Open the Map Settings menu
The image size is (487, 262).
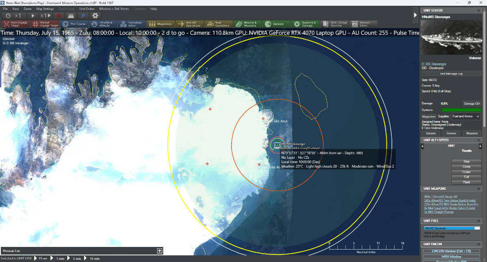pyautogui.click(x=45, y=9)
